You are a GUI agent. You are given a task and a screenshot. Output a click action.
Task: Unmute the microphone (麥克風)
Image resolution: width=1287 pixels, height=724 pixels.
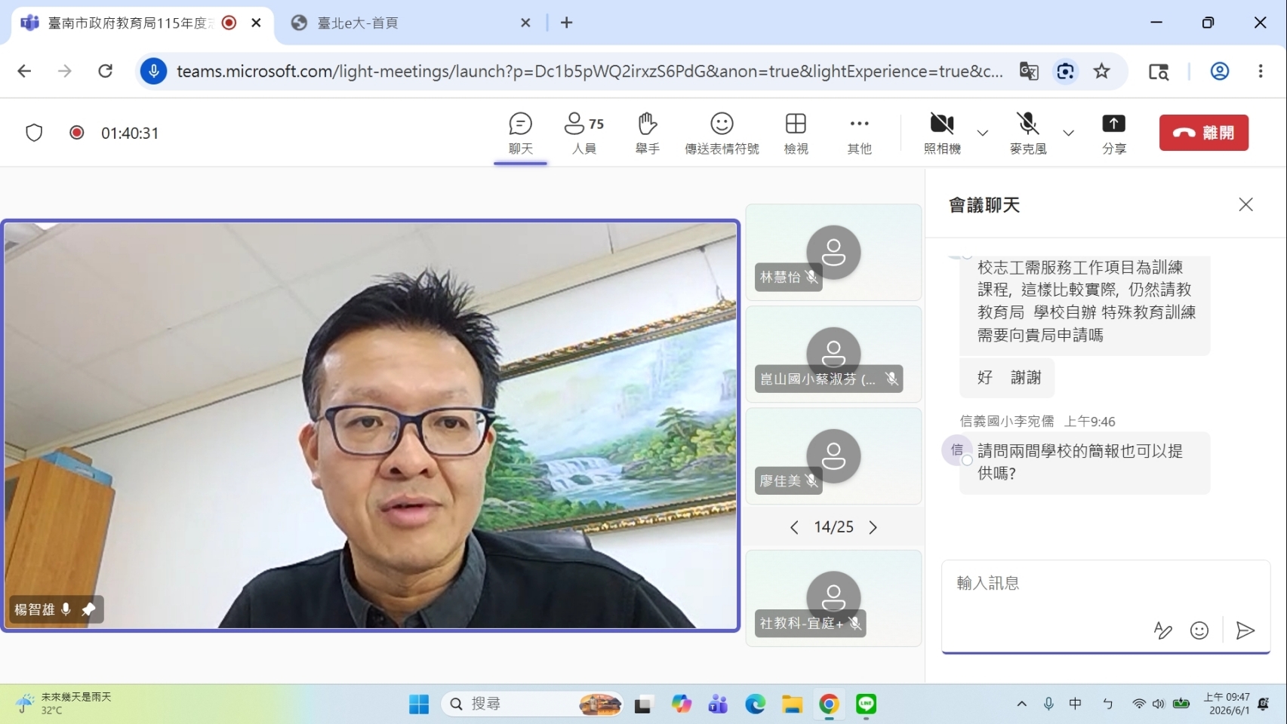pos(1027,133)
